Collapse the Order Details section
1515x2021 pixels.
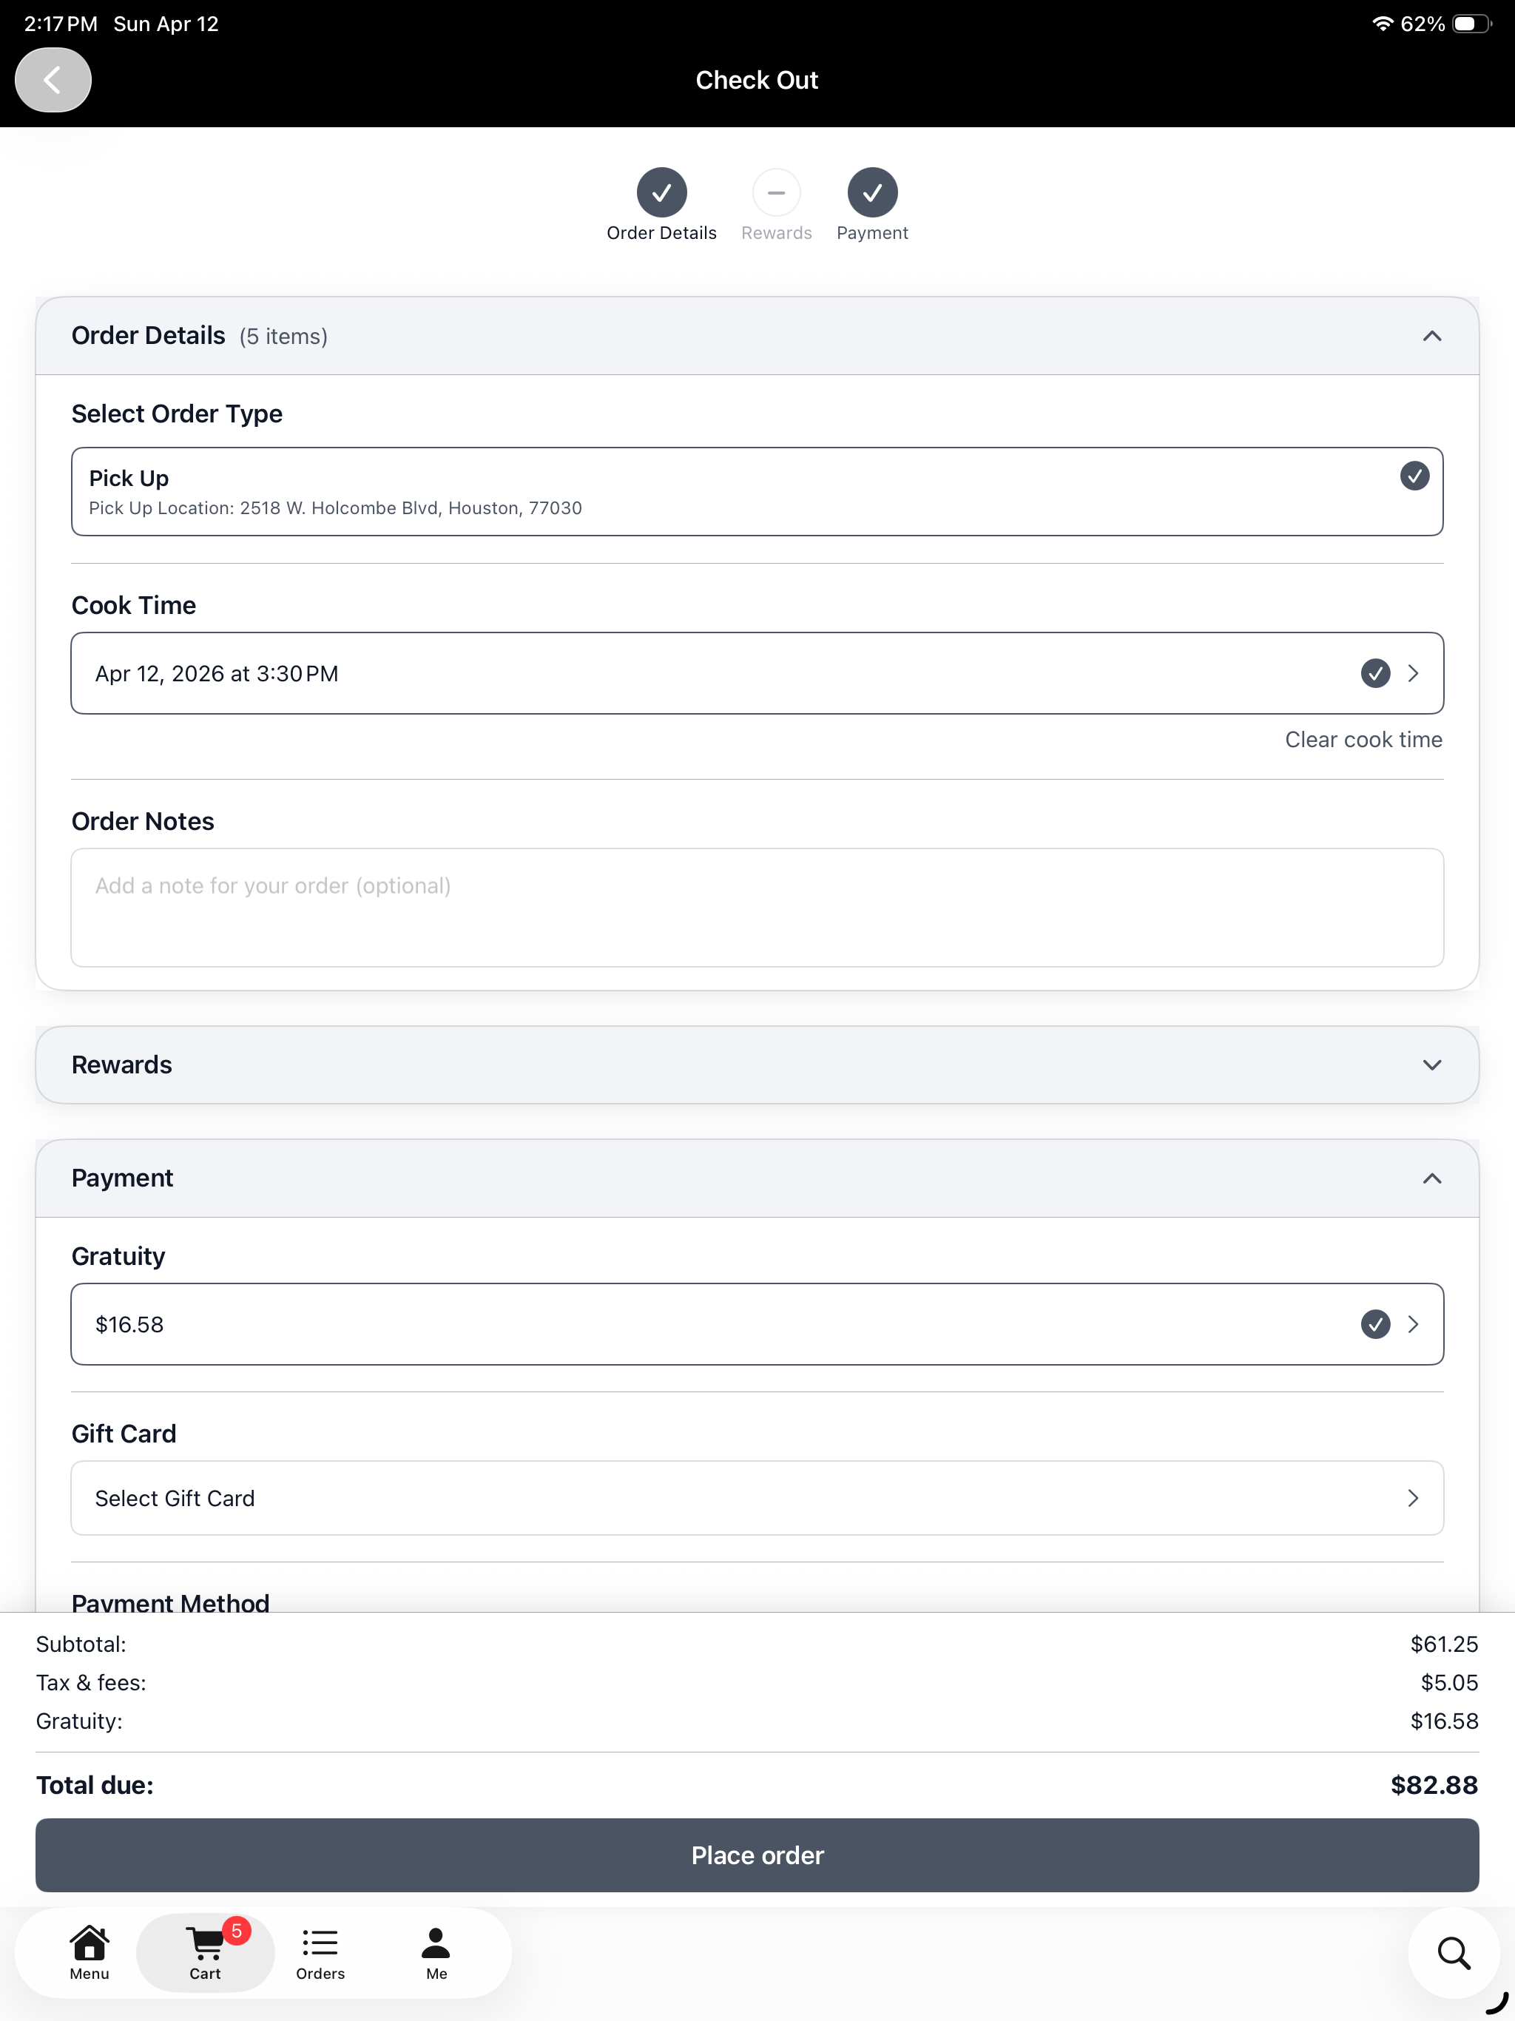pos(1432,337)
